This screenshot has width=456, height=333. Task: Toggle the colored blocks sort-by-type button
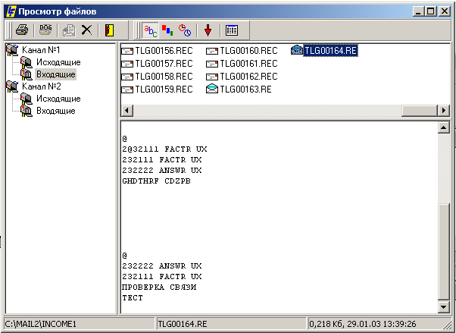point(167,30)
